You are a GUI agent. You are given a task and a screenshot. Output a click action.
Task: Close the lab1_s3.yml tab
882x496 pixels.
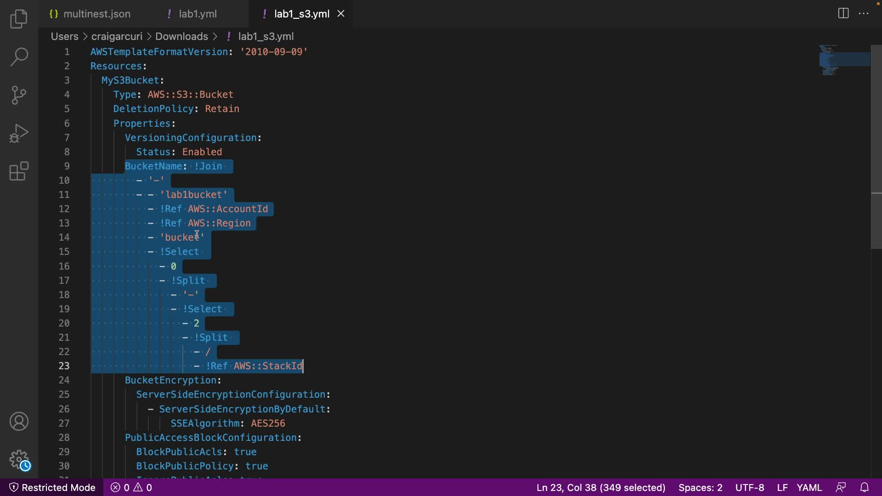point(341,14)
